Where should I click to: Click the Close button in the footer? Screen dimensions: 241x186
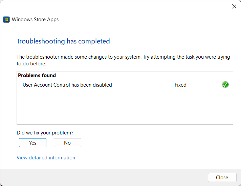tap(222, 177)
